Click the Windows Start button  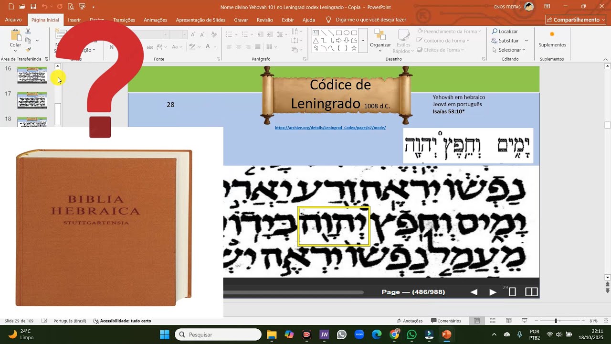point(164,334)
